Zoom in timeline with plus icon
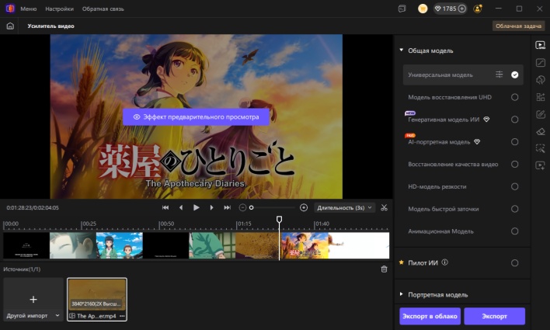 point(304,207)
